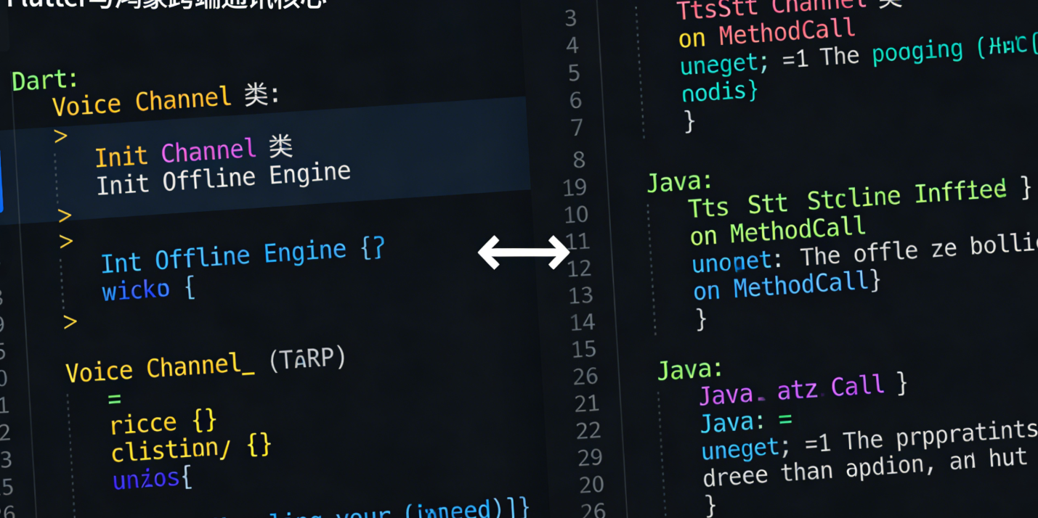This screenshot has width=1038, height=518.
Task: Click line number 6 in the gutter
Action: 575,100
